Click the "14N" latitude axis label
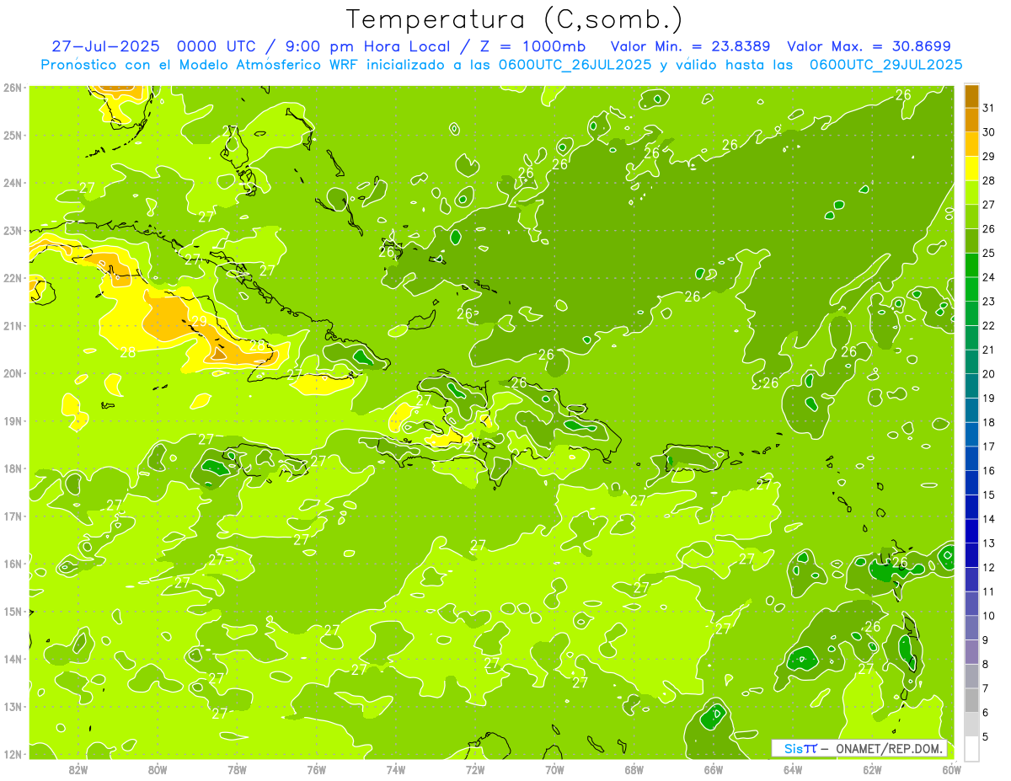This screenshot has width=1011, height=781. click(13, 659)
